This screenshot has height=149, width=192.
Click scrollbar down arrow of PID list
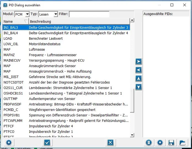pos(132,135)
